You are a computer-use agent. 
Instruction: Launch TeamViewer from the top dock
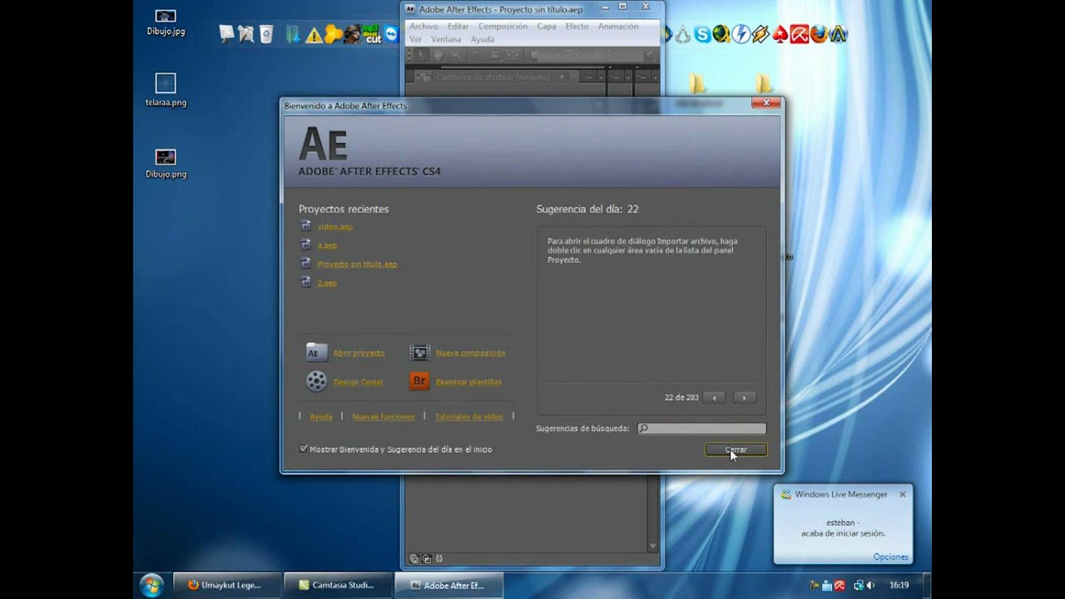pyautogui.click(x=391, y=34)
